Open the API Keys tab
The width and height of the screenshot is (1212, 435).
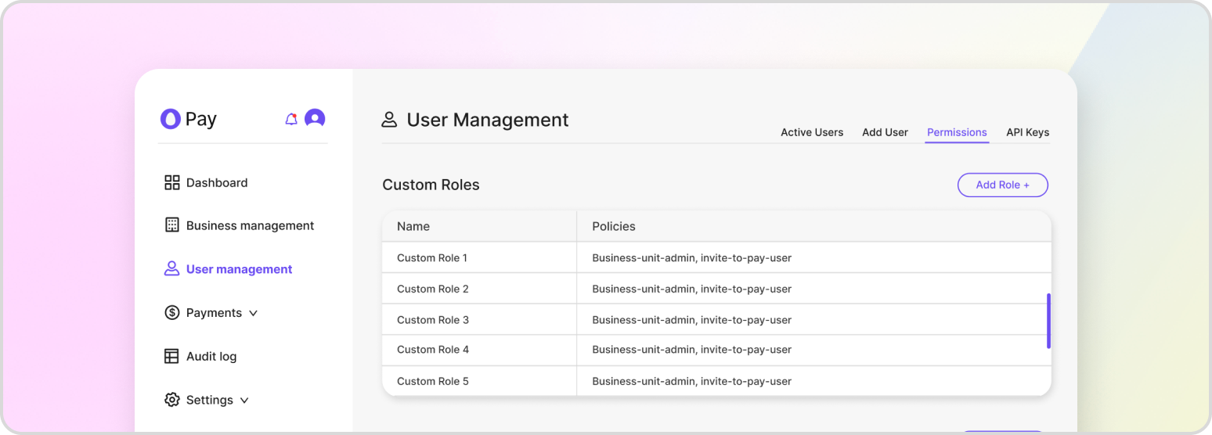coord(1027,132)
